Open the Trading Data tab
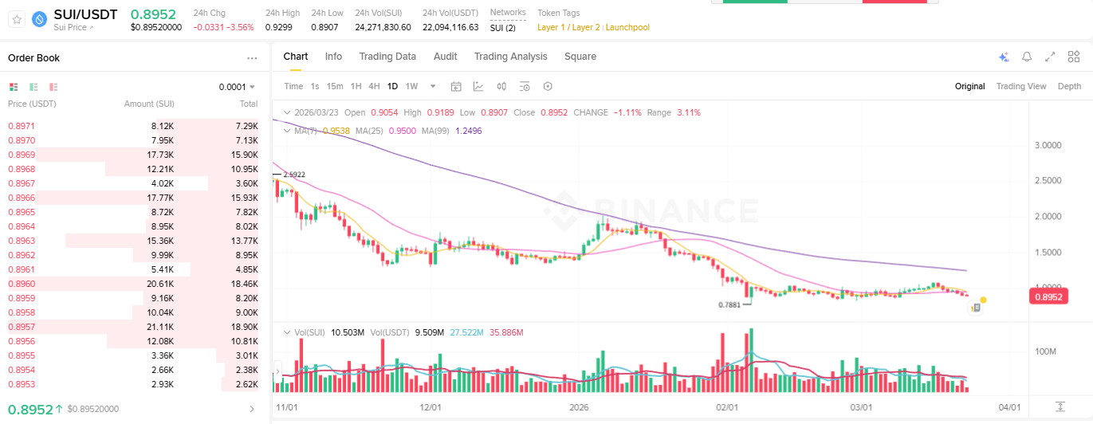 [387, 57]
